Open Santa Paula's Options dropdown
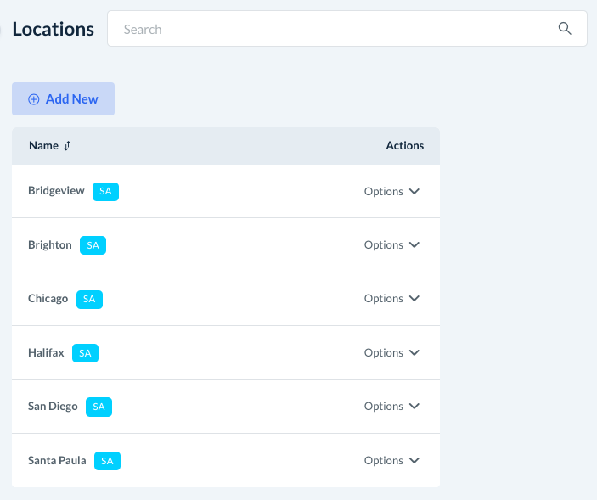Viewport: 597px width, 500px height. pyautogui.click(x=391, y=461)
